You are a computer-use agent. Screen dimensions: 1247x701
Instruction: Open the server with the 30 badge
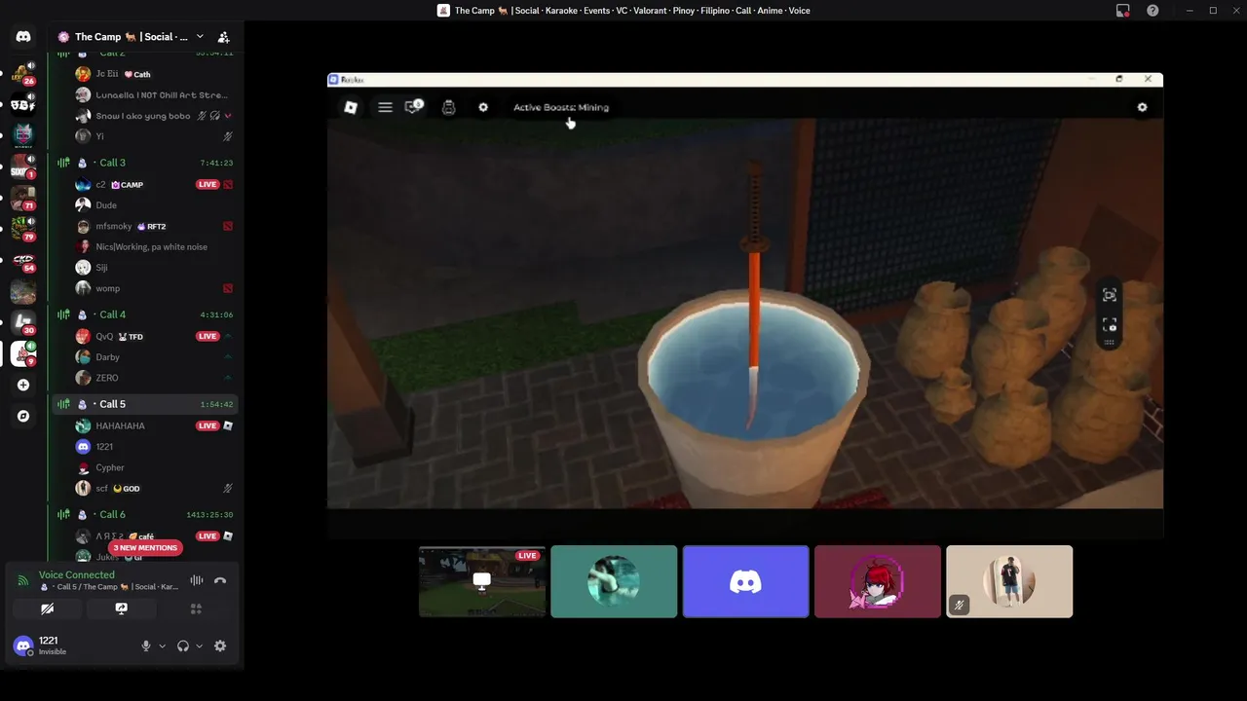tap(22, 322)
